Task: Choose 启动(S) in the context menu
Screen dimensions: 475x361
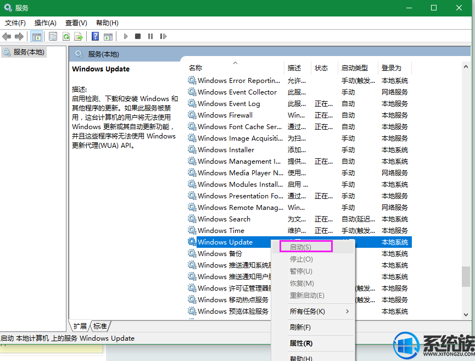Action: tap(313, 247)
